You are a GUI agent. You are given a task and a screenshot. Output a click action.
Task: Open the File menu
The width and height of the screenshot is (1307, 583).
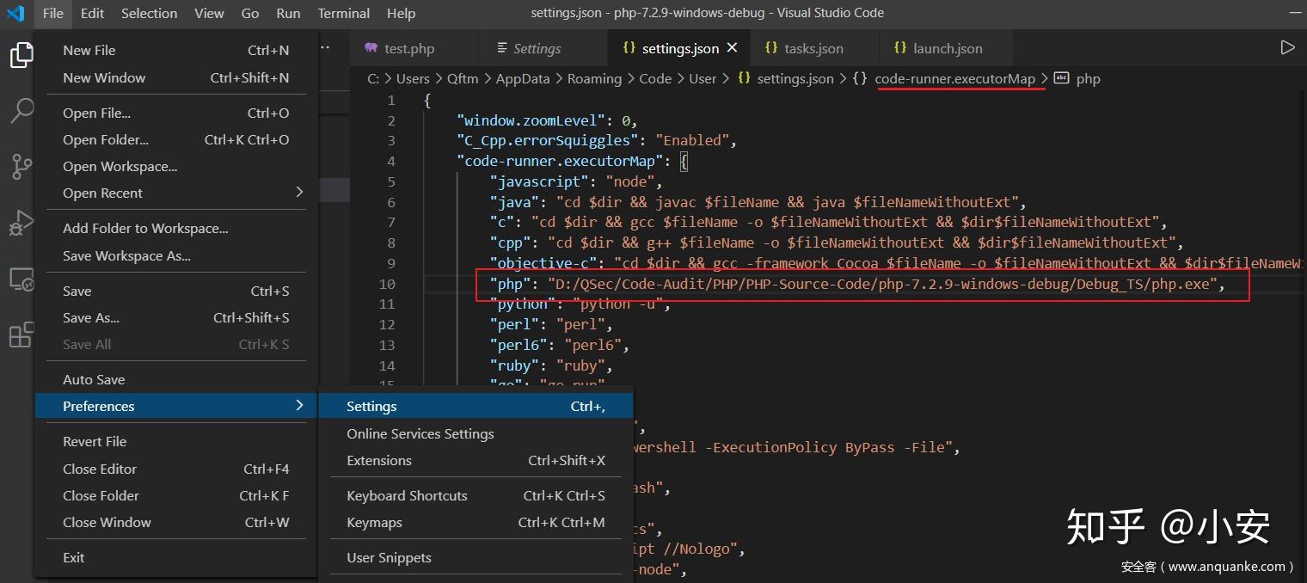click(52, 13)
